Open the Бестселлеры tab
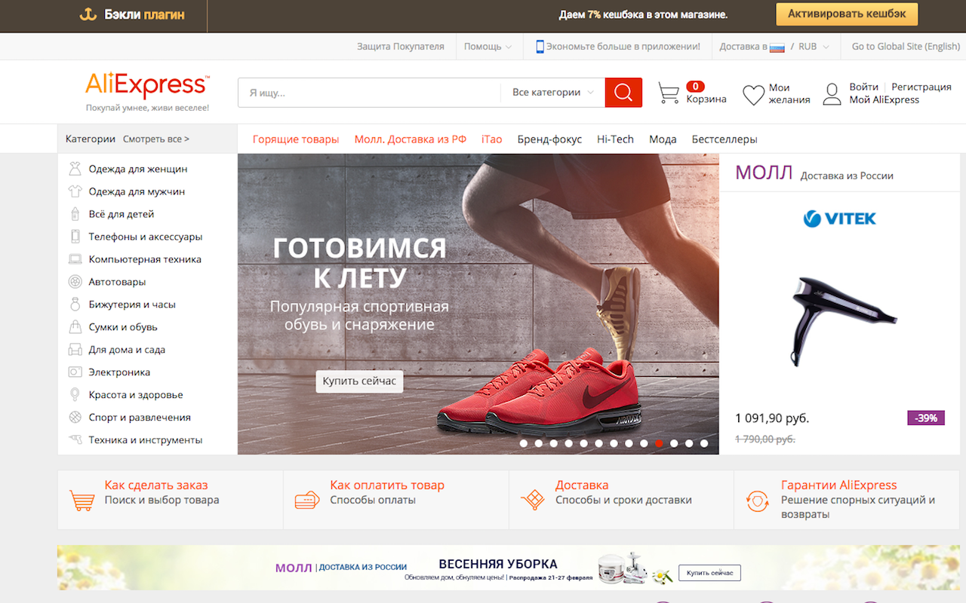Viewport: 966px width, 603px height. coord(724,139)
